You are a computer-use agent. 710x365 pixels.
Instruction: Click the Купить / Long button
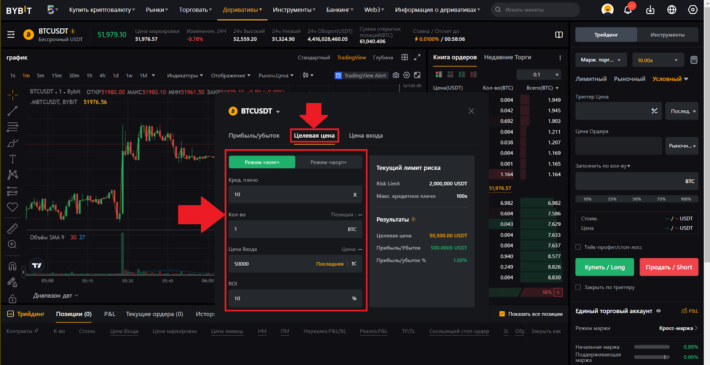[x=604, y=267]
